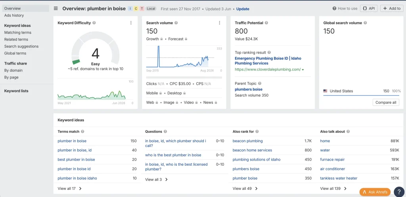
Task: Expand View all 49 also rank for
Action: pos(245,188)
